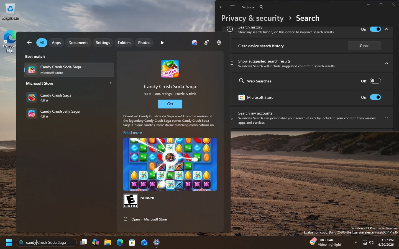Select Candy Crush Saga result

click(x=69, y=97)
